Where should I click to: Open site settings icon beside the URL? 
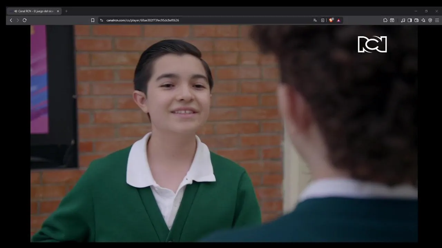pos(102,20)
